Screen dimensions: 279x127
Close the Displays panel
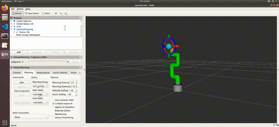tap(81, 18)
